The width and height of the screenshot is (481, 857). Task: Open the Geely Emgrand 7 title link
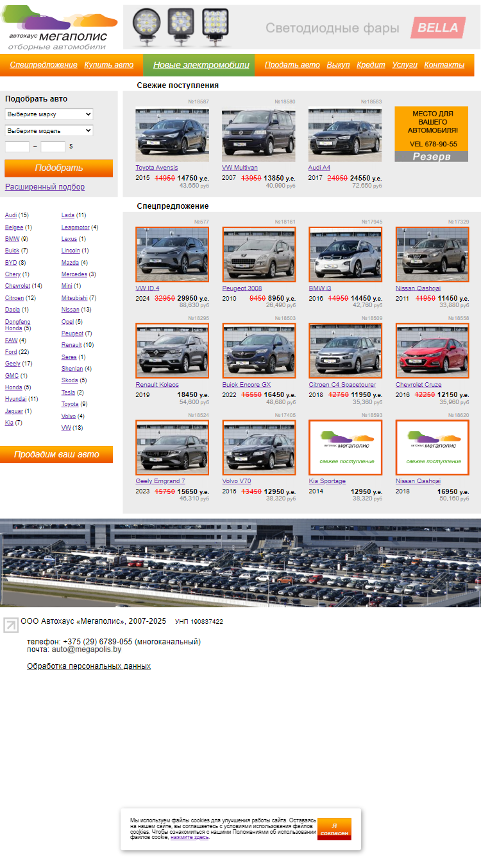[160, 481]
